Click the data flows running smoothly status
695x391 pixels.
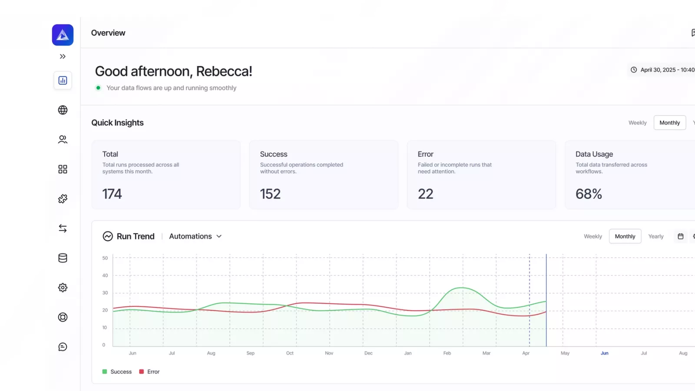(171, 88)
